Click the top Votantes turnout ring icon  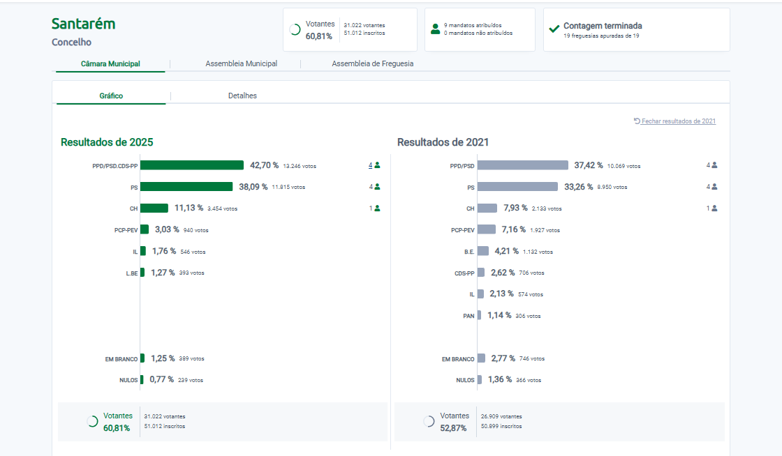click(x=295, y=29)
